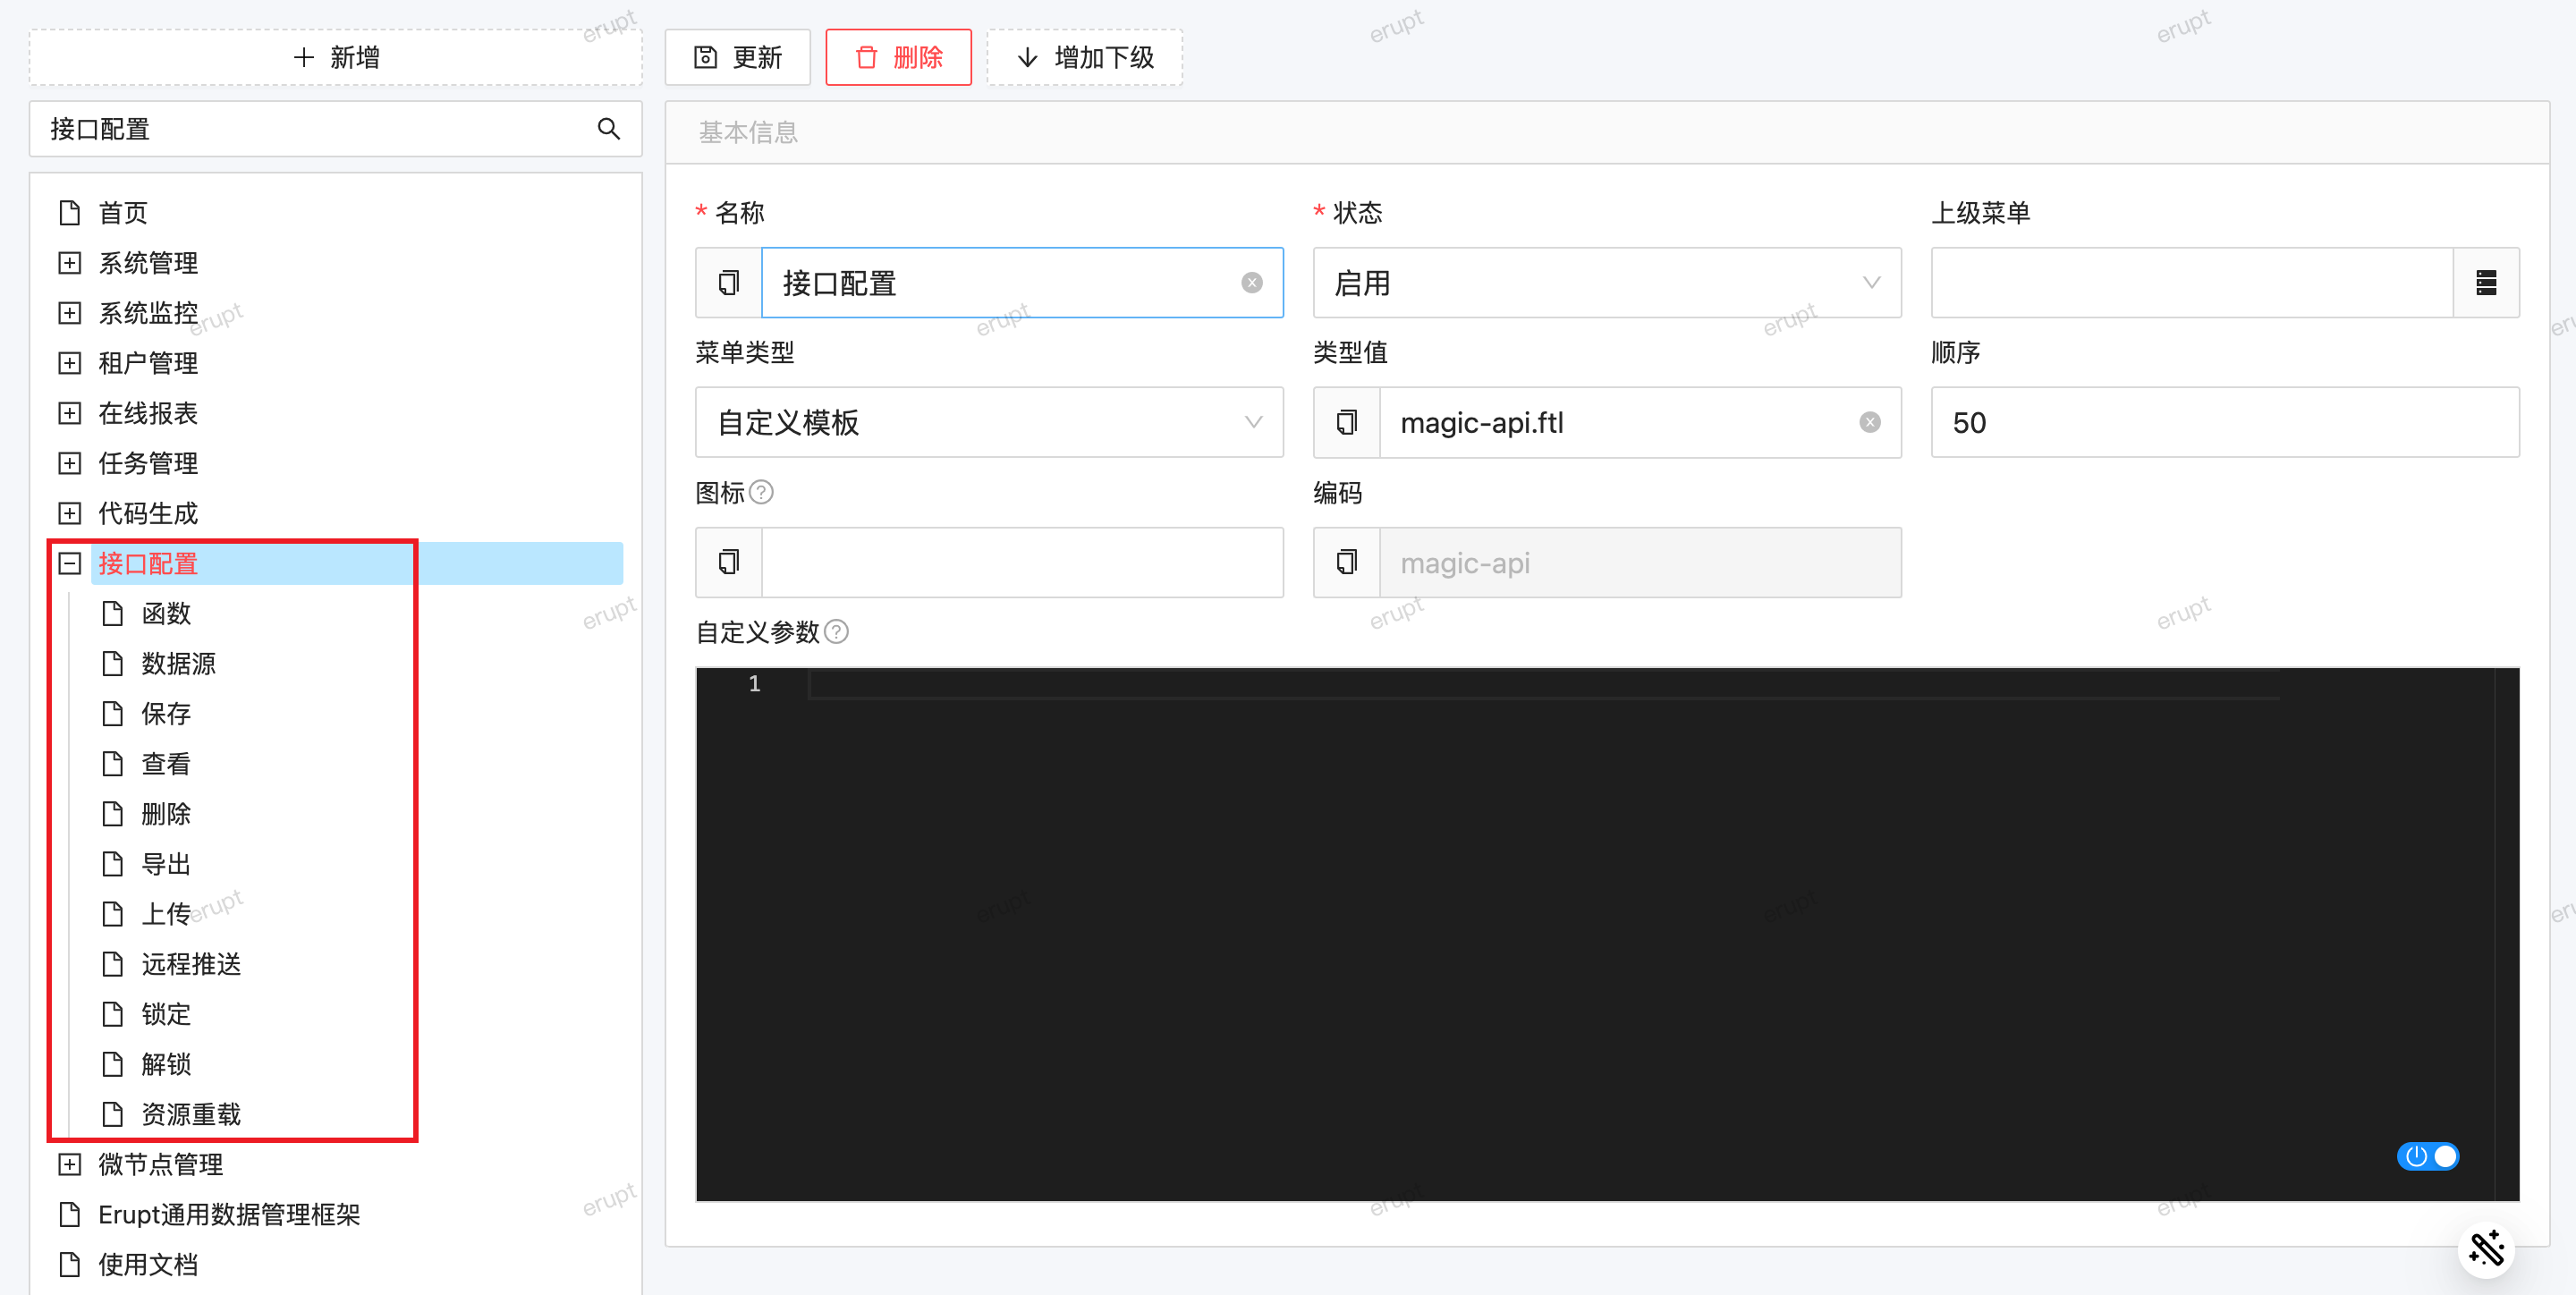Viewport: 2576px width, 1295px height.
Task: Click the 顺序 input field showing 50
Action: [2224, 423]
